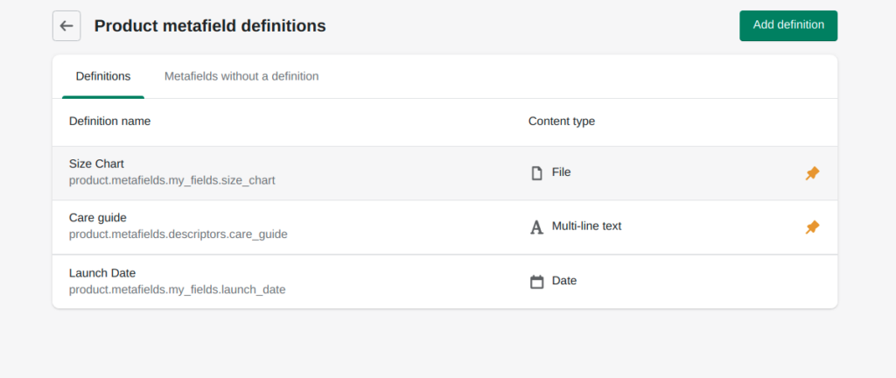The image size is (896, 378).
Task: Unpin the Care guide definition
Action: click(x=812, y=227)
